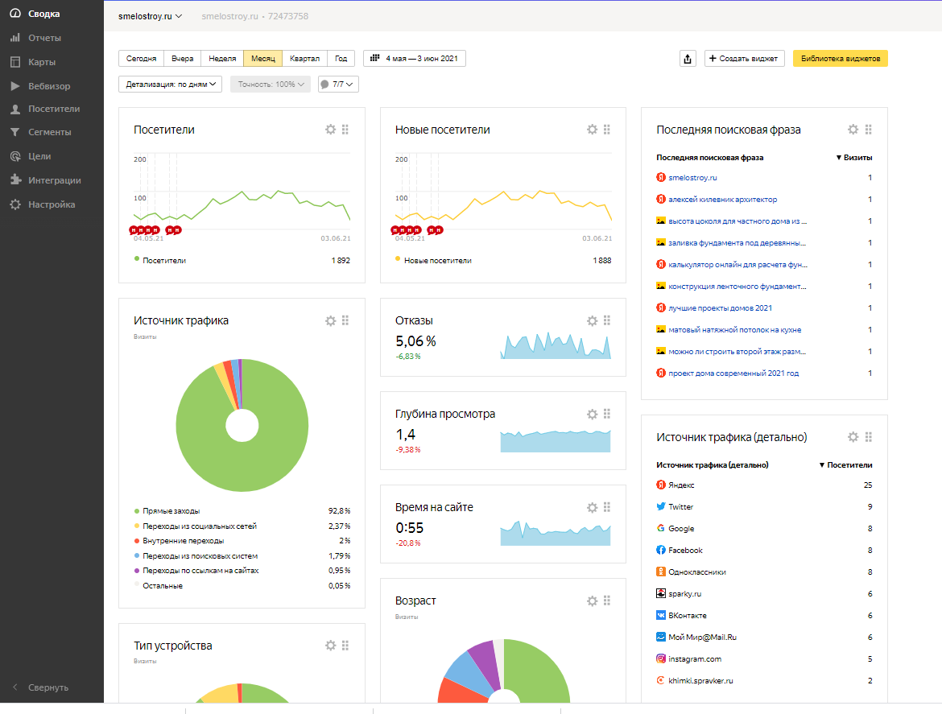Toggle Новые посетители legend item
Viewport: 942px width, 714px height.
click(437, 261)
